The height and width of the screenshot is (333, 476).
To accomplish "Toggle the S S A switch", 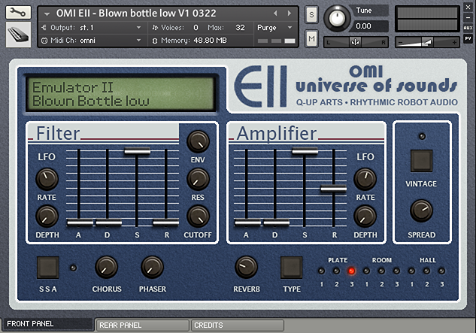I will [47, 267].
